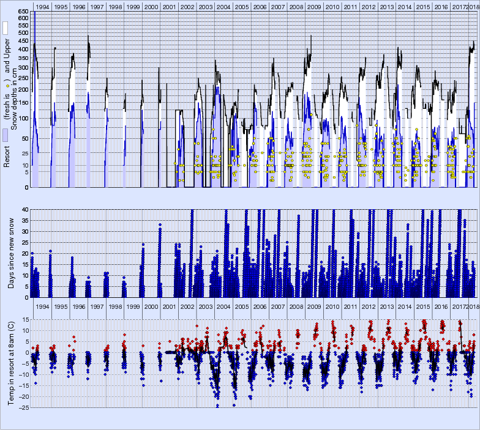This screenshot has width=480, height=430.
Task: Click the 100 tick on snow depth axis
Action: pos(22,118)
